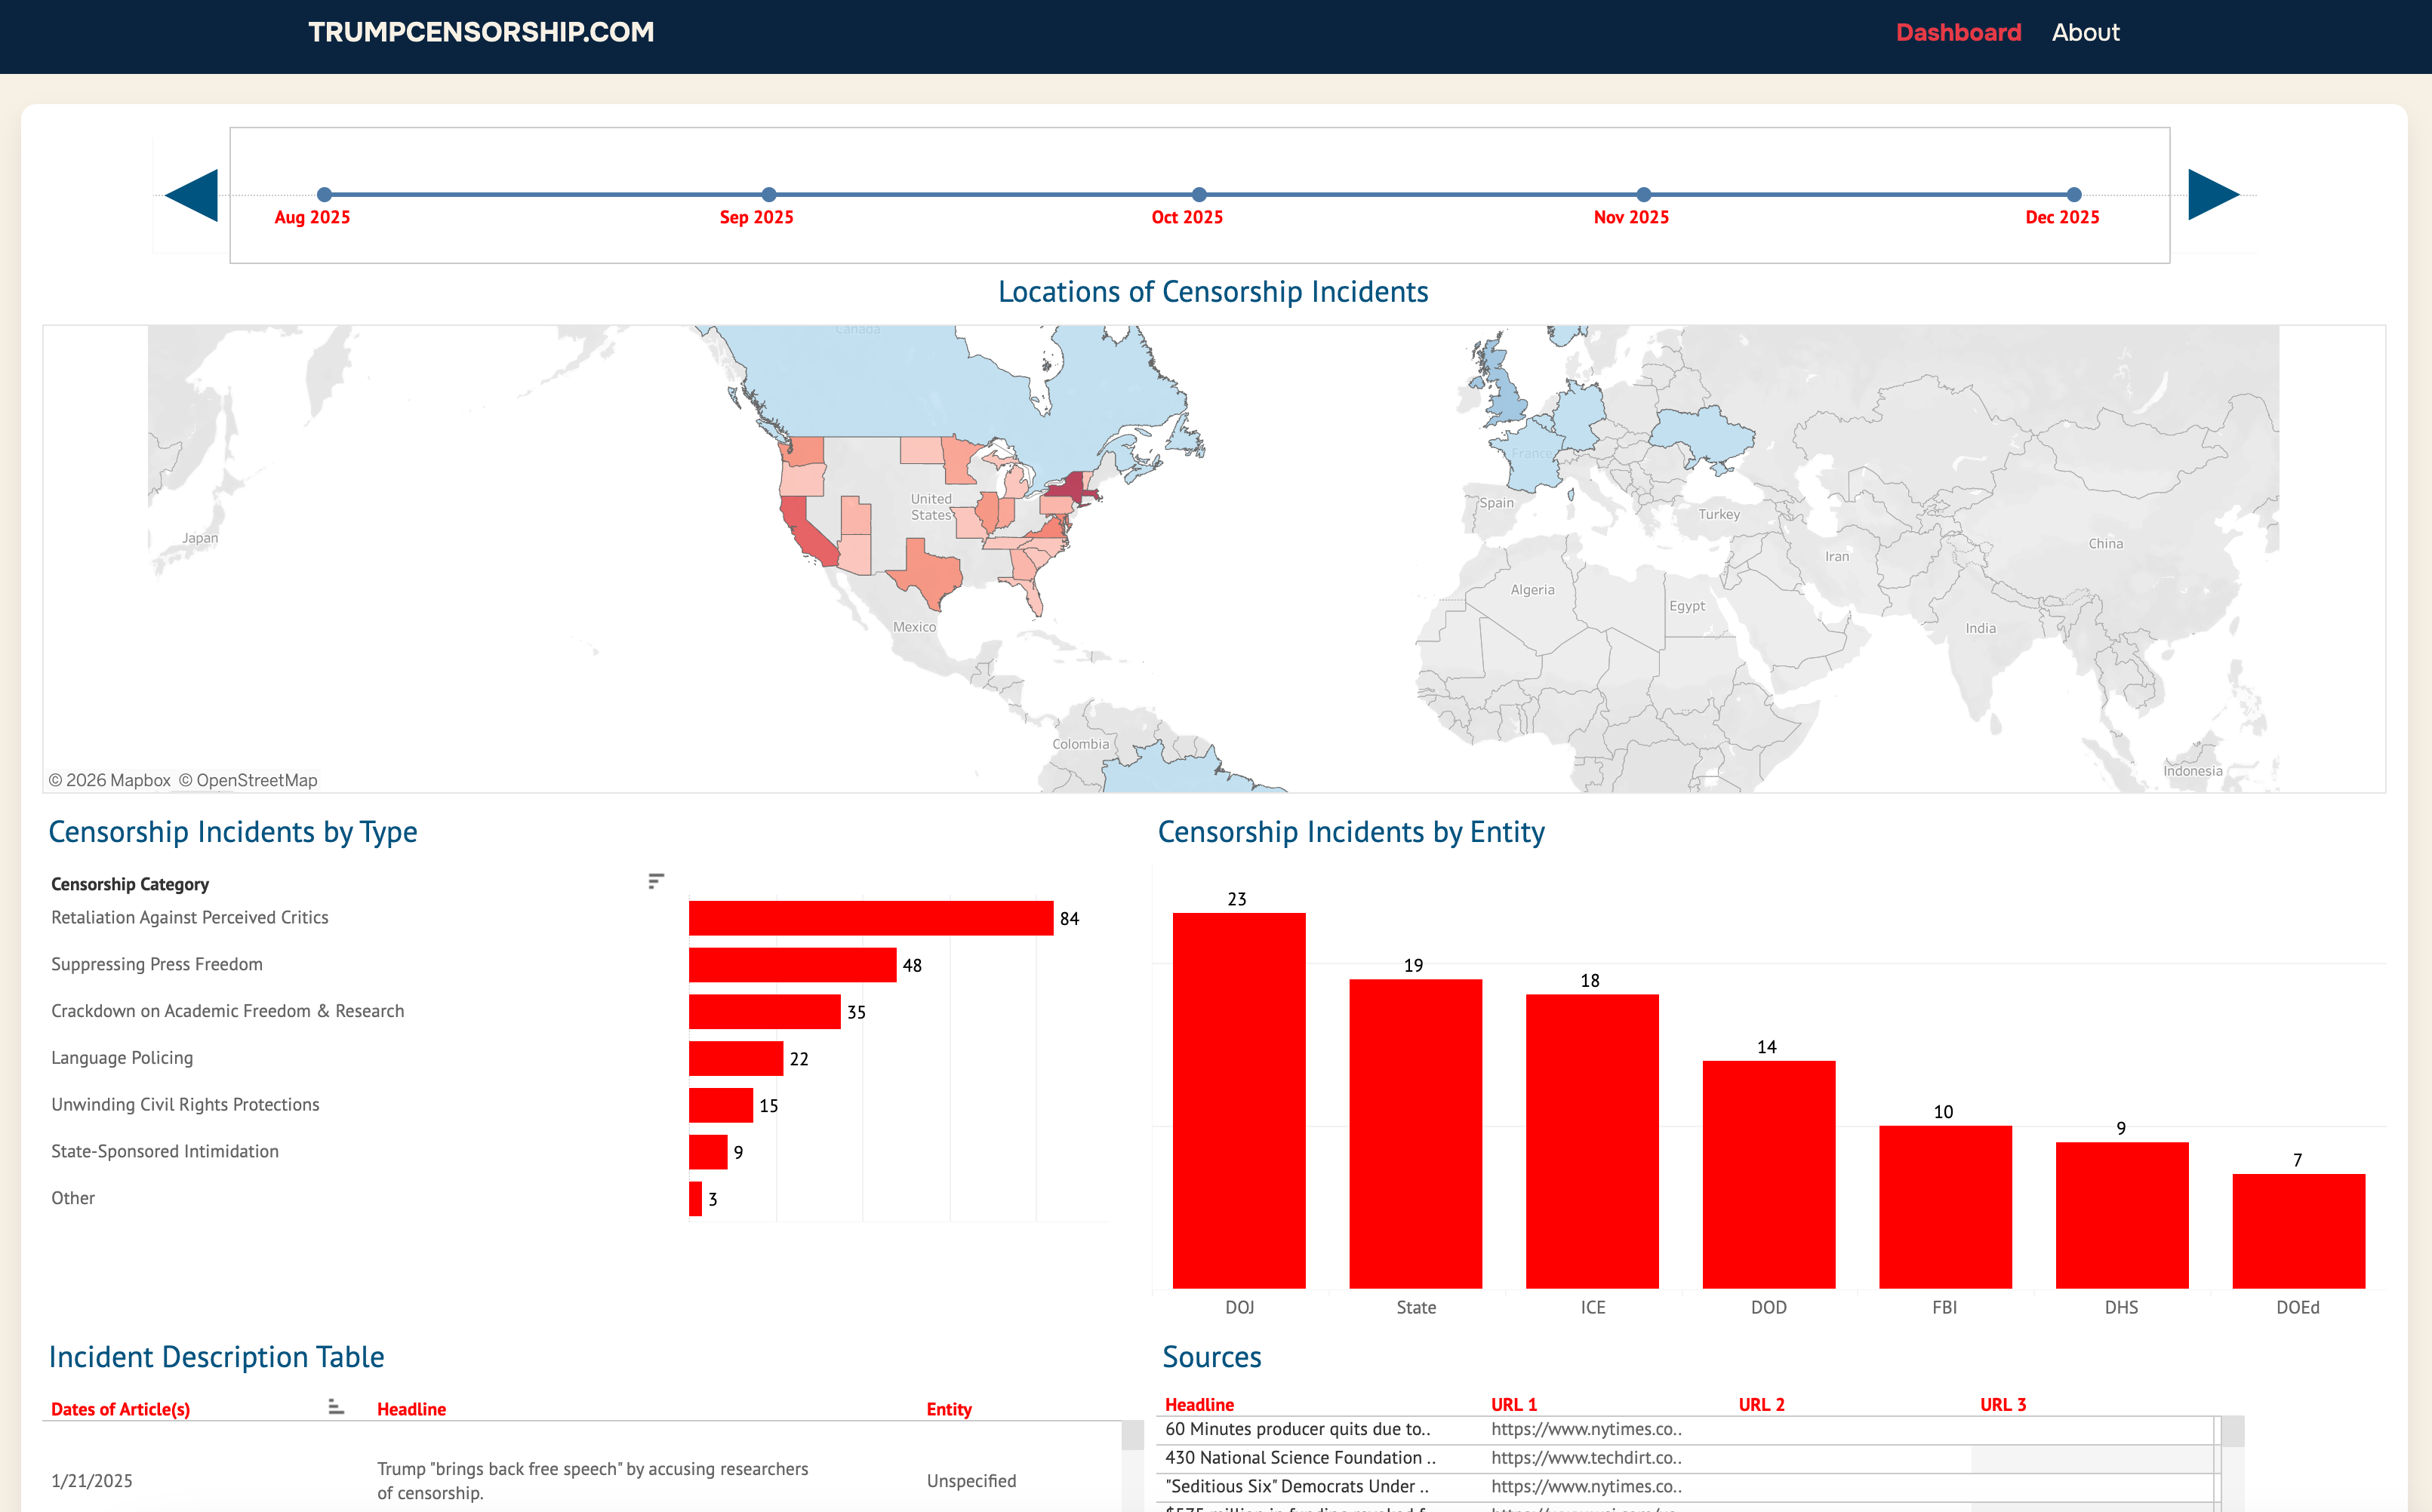Click sort icon beside Dates of Article(s)
2432x1512 pixels.
[336, 1407]
